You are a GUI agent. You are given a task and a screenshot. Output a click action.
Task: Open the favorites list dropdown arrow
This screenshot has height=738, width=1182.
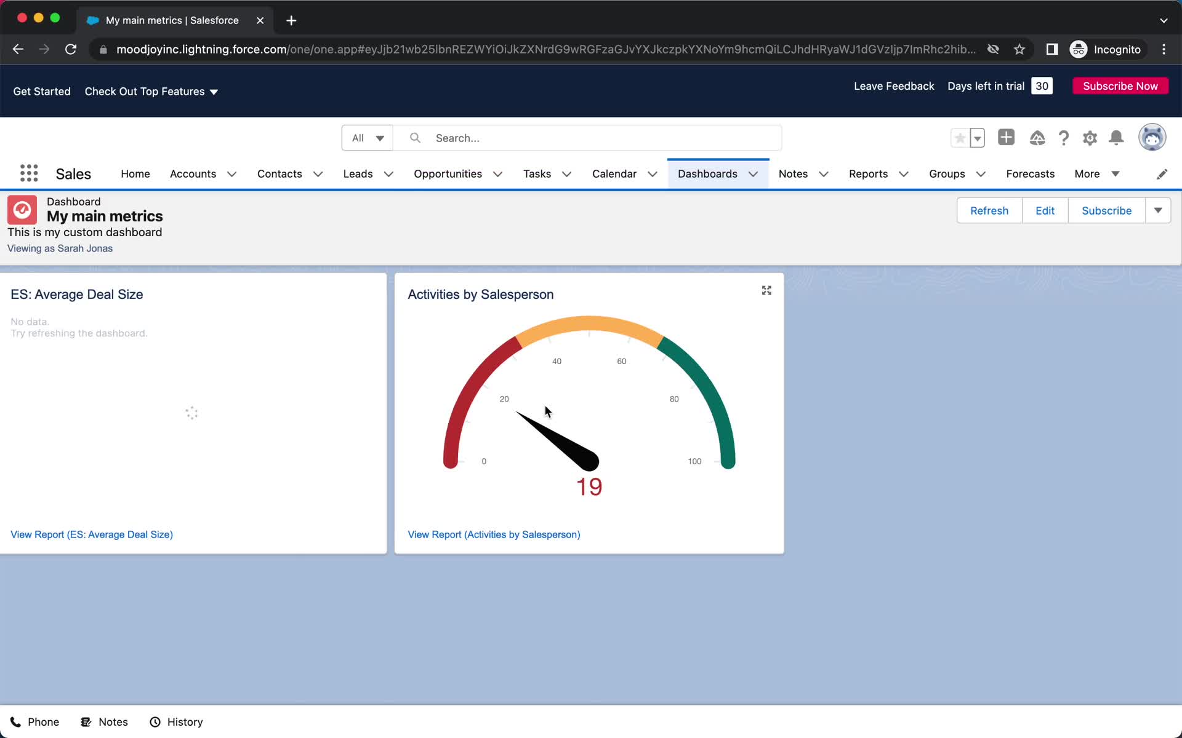[978, 138]
